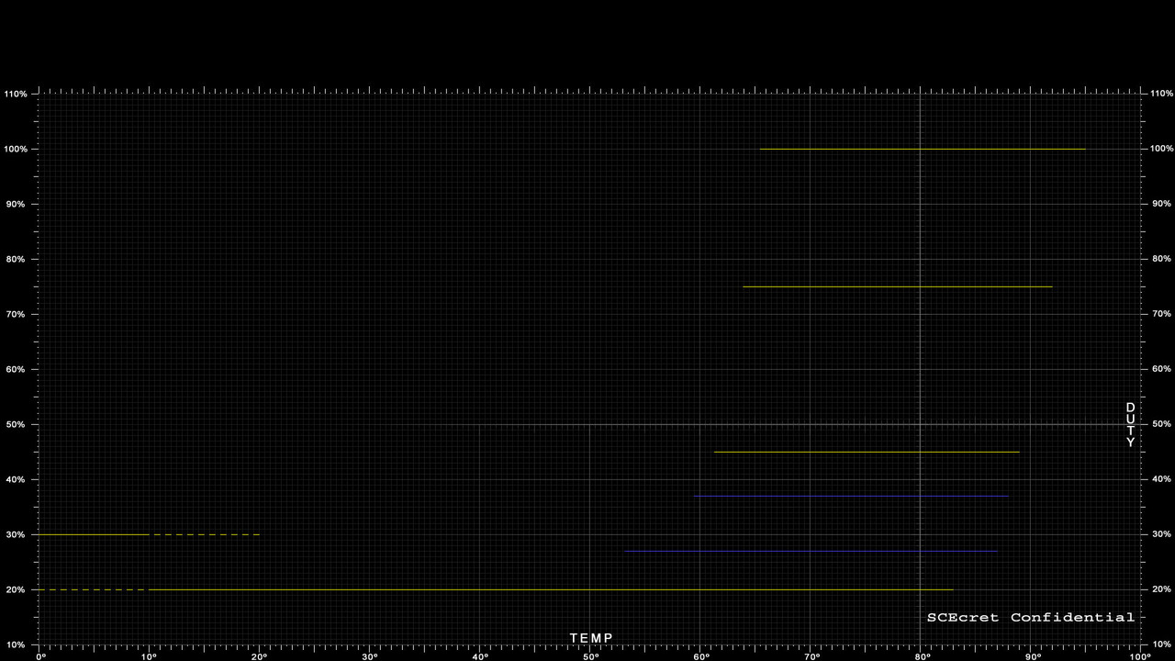This screenshot has height=661, width=1175.
Task: Select the solid yellow segment at 30% duty
Action: point(93,534)
